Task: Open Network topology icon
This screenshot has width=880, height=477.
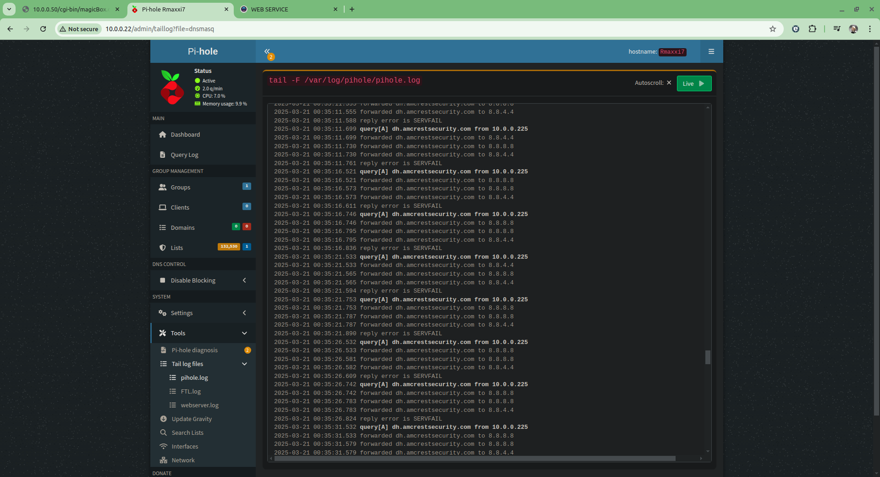Action: [x=163, y=460]
